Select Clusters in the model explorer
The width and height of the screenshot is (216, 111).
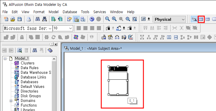pyautogui.click(x=28, y=63)
